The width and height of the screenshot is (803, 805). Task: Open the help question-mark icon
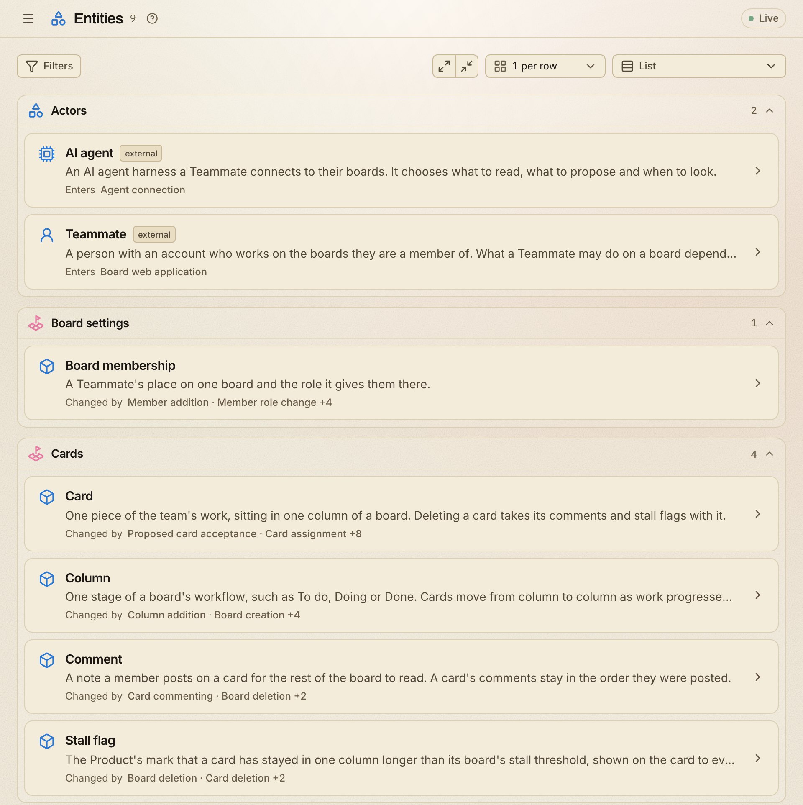pyautogui.click(x=152, y=18)
